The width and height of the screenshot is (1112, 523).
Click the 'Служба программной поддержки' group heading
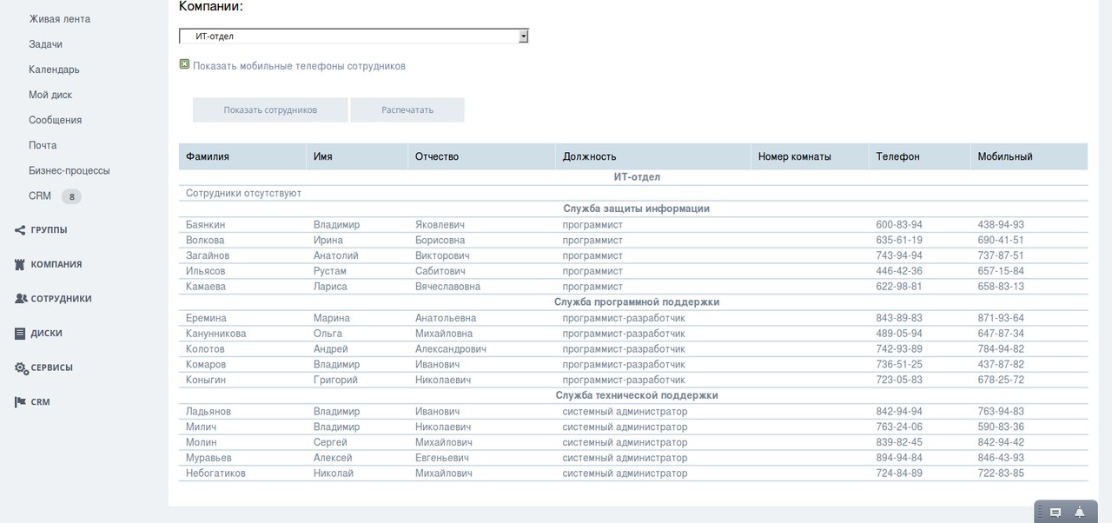637,302
